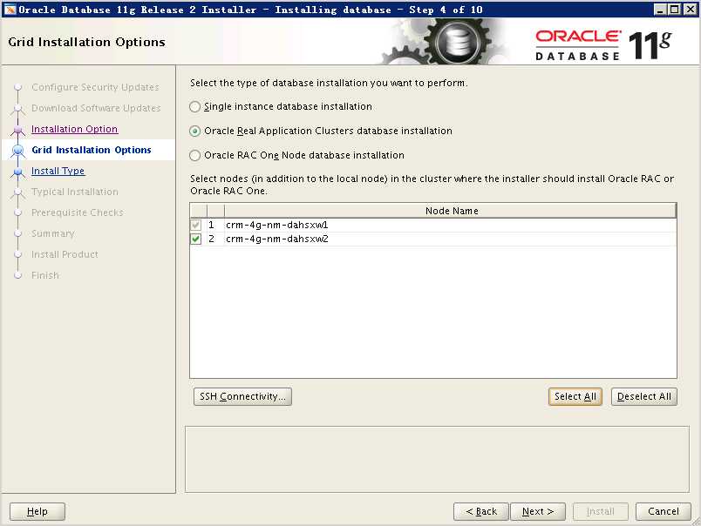The image size is (701, 526).
Task: Click the Grid Installation Options step marker icon
Action: coord(18,151)
